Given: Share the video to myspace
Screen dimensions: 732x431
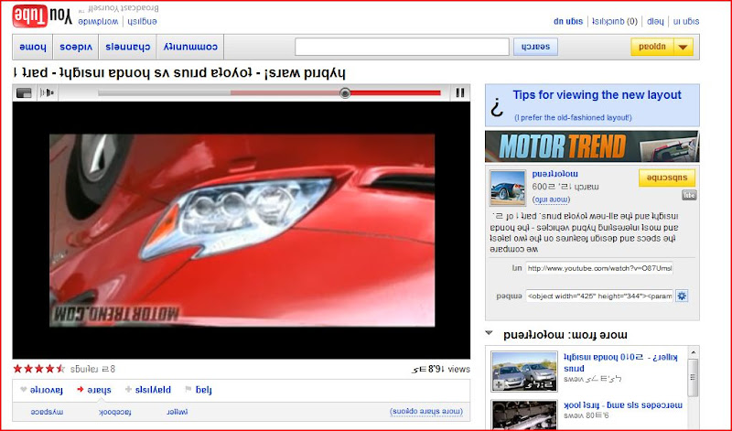Looking at the screenshot, I should (47, 412).
